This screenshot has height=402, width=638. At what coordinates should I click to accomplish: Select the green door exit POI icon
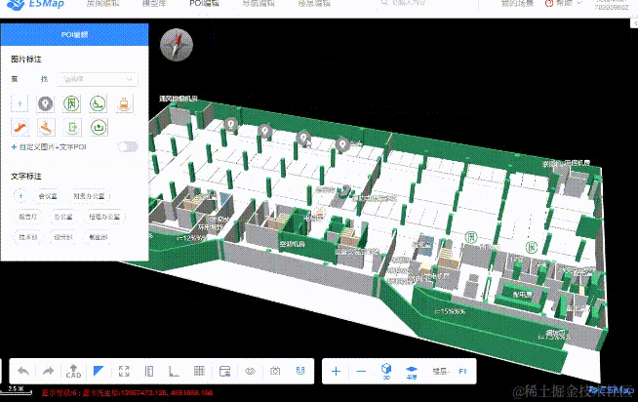(71, 128)
